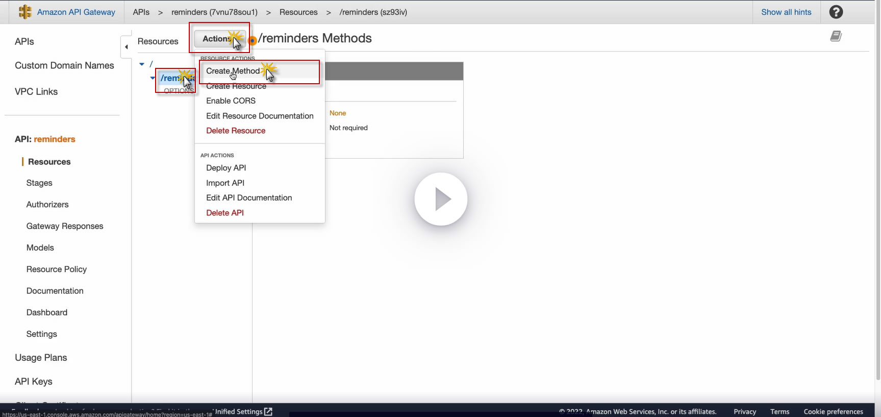Open Models in the sidebar
This screenshot has width=881, height=417.
pos(40,248)
